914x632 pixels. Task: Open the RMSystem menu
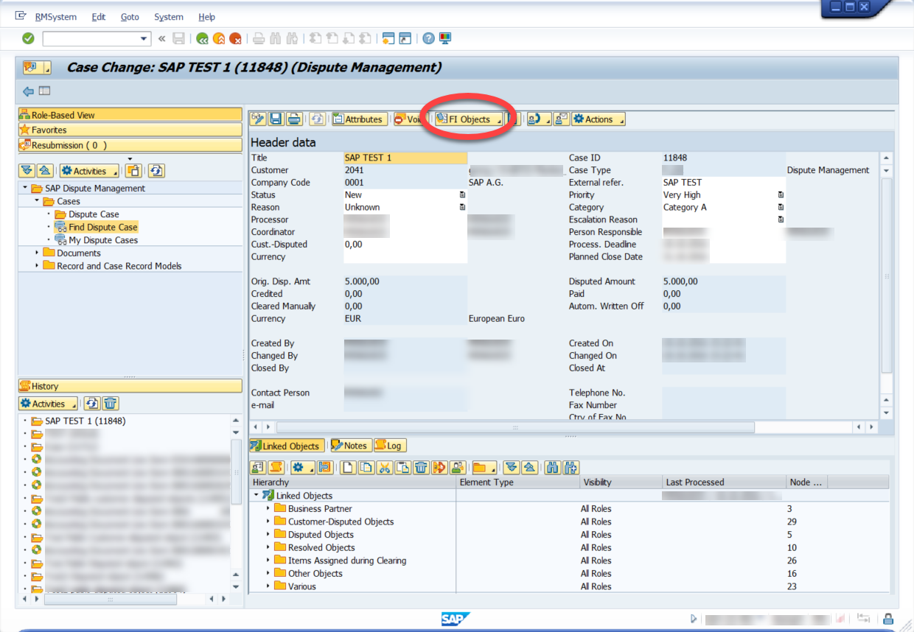tap(55, 17)
